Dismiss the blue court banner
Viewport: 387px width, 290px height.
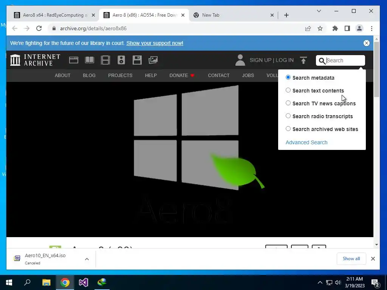click(x=367, y=43)
